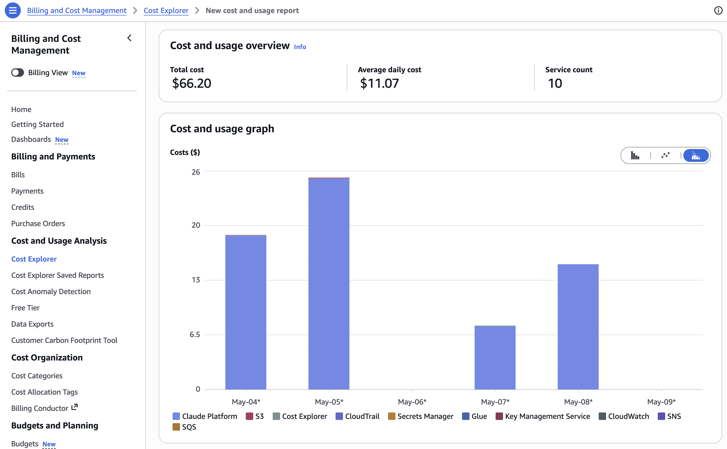Select Cost Anomaly Detection in sidebar
Screen dimensions: 727x449
tap(51, 291)
